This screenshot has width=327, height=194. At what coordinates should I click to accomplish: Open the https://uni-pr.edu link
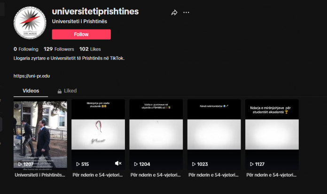pyautogui.click(x=31, y=76)
